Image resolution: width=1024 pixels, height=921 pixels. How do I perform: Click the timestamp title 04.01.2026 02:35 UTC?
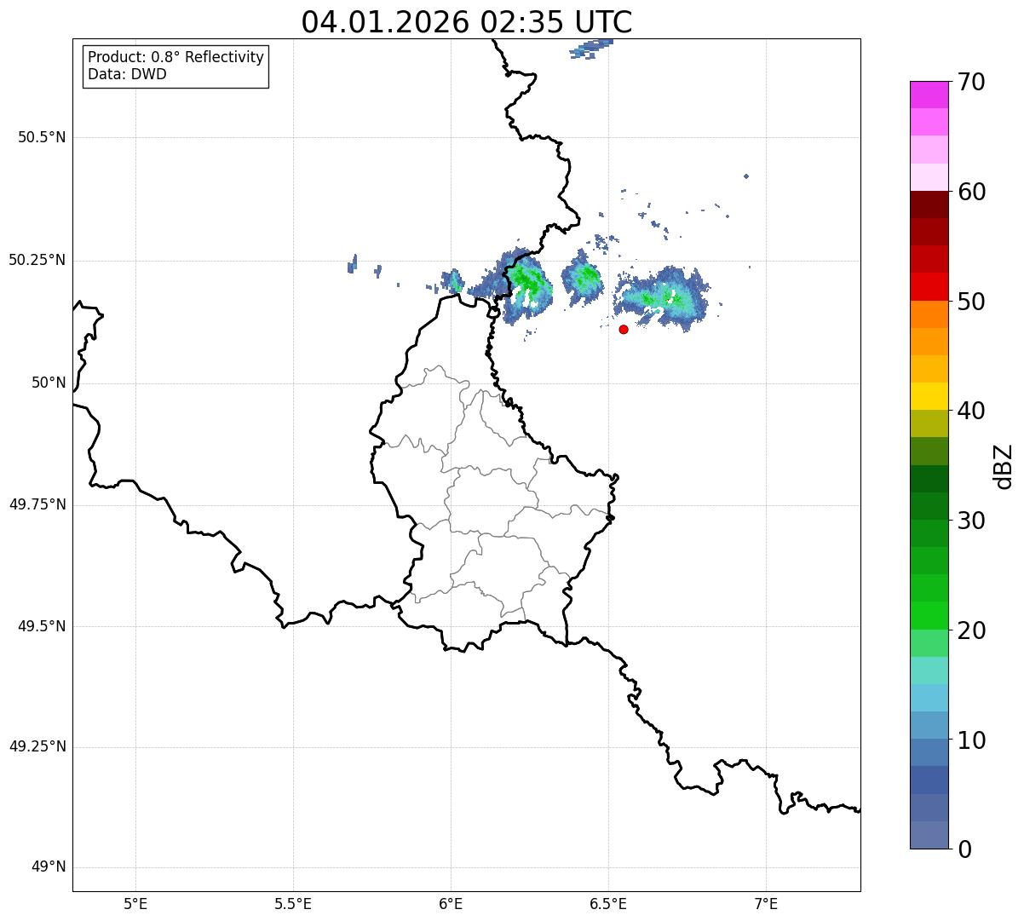pyautogui.click(x=467, y=21)
